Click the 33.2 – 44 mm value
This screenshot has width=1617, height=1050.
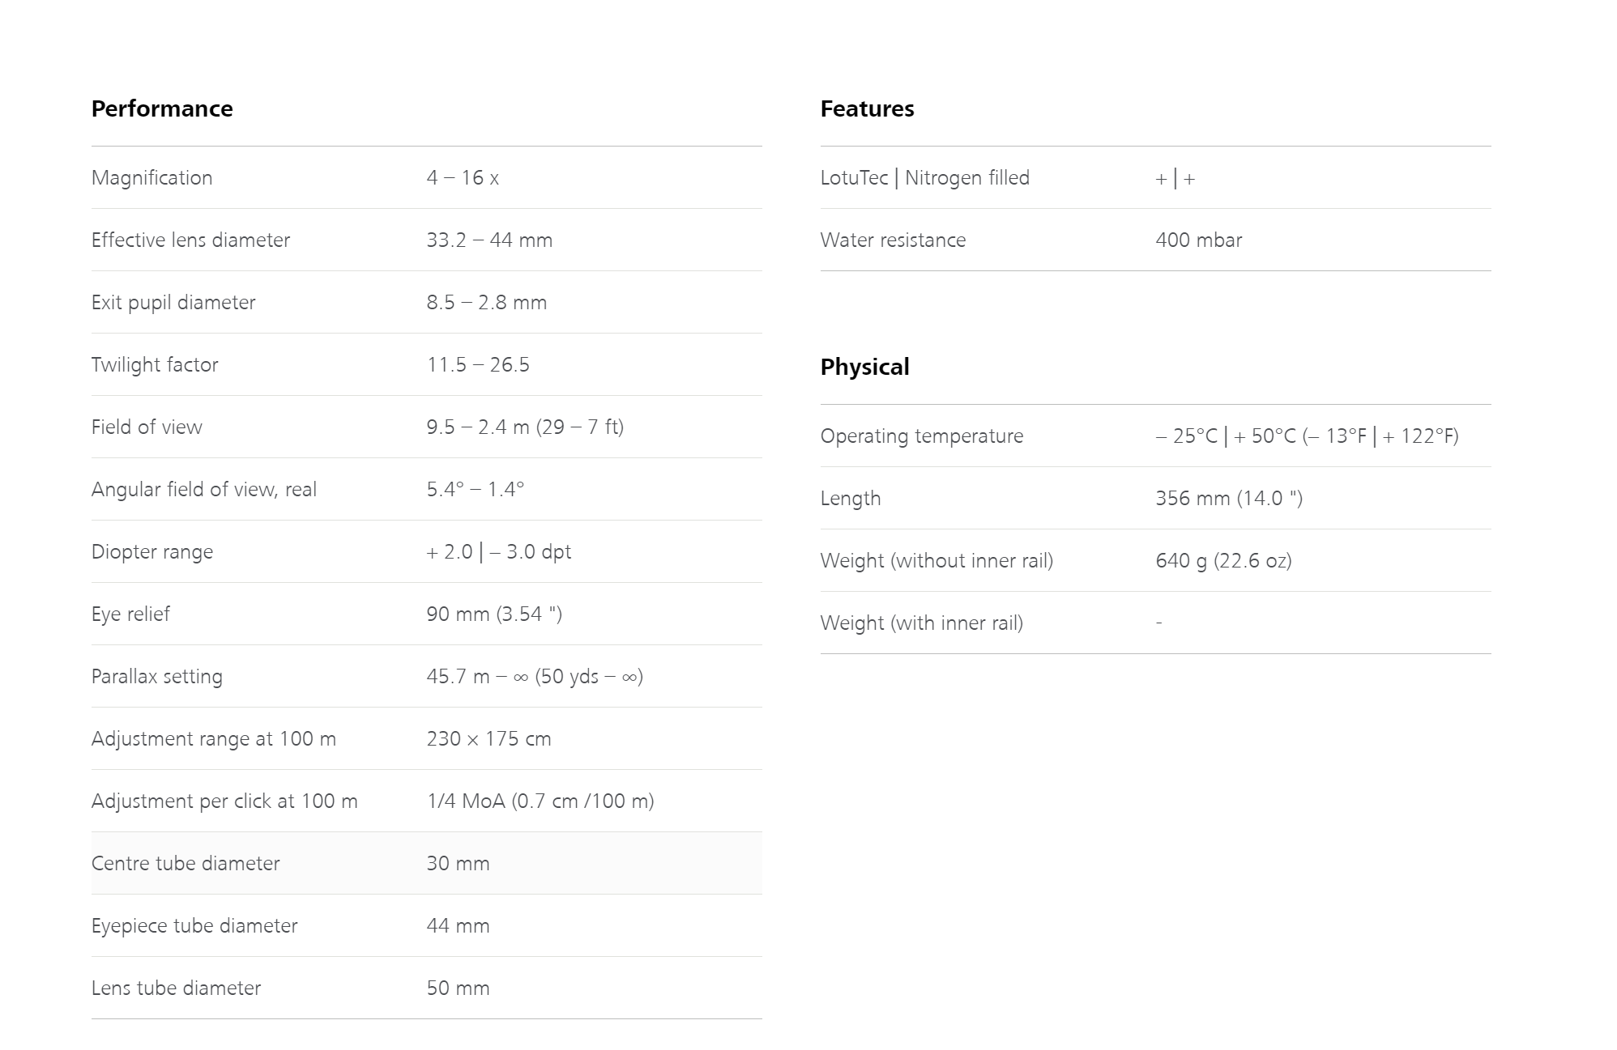tap(489, 240)
